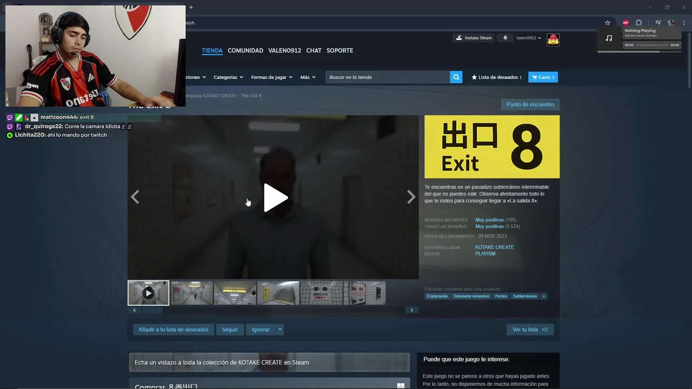Open a new browser tab with plus
The height and width of the screenshot is (389, 692).
click(191, 7)
